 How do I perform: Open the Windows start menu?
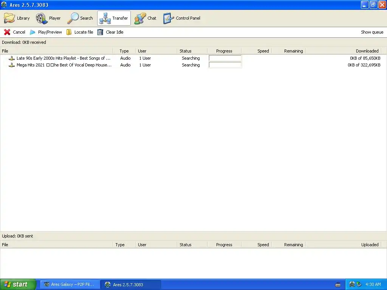pos(18,284)
